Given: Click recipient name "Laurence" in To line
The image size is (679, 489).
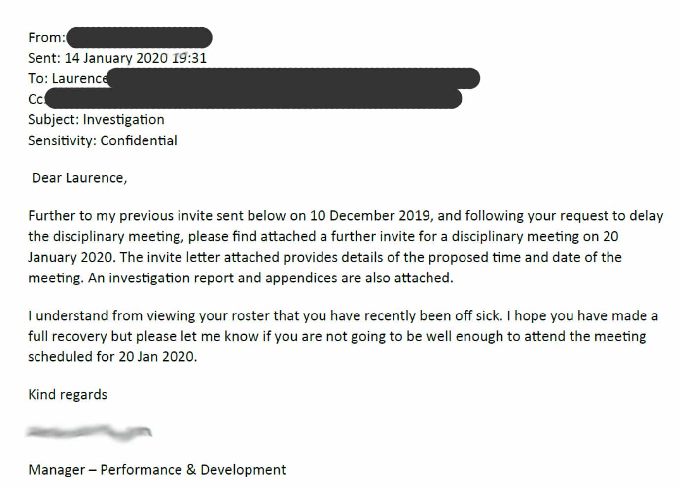Looking at the screenshot, I should [x=79, y=79].
